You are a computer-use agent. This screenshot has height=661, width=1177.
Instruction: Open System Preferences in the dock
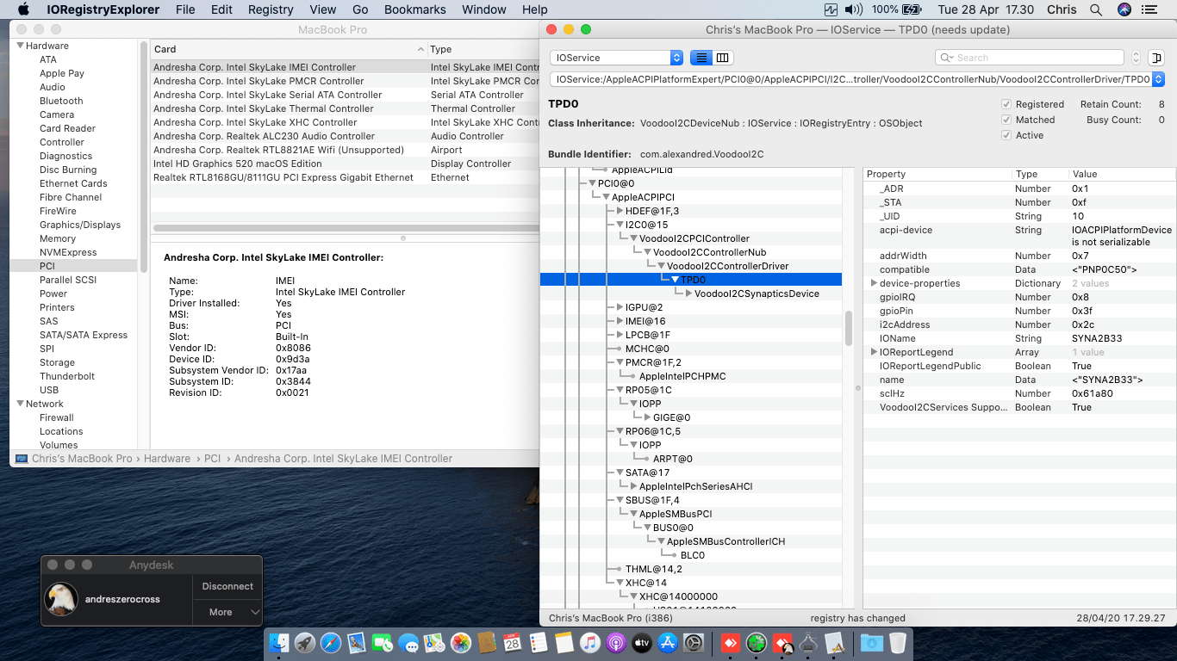point(694,642)
